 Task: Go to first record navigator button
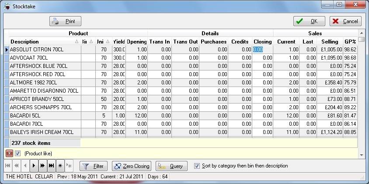coord(8,166)
